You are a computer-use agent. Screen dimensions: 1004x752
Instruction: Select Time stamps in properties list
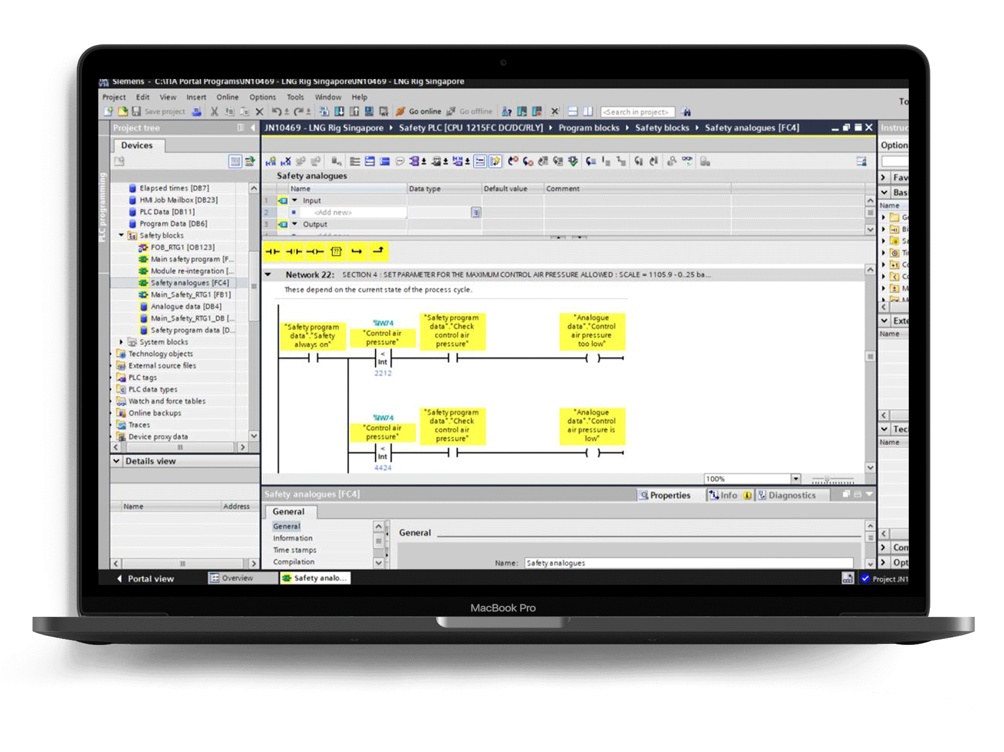[295, 550]
